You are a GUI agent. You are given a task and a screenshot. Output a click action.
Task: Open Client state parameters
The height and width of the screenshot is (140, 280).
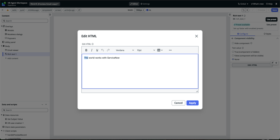coord(15,127)
